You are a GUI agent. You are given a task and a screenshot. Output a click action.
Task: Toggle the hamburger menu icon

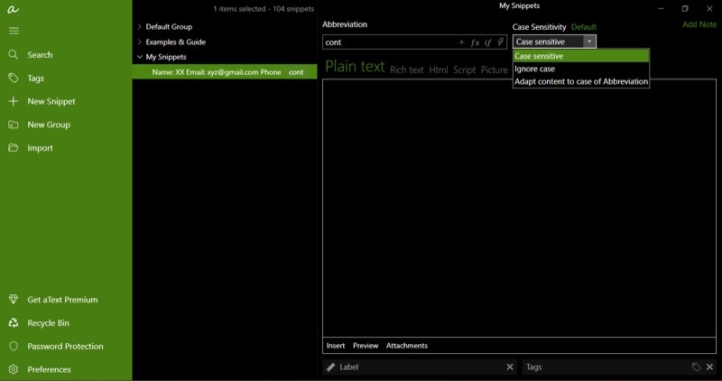[14, 31]
